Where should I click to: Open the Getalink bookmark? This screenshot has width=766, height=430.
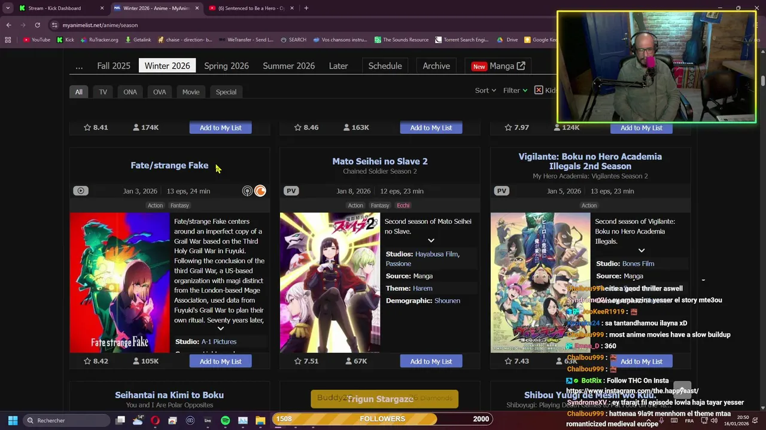[138, 40]
